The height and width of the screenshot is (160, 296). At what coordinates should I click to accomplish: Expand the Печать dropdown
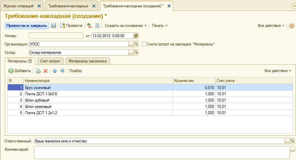(159, 26)
